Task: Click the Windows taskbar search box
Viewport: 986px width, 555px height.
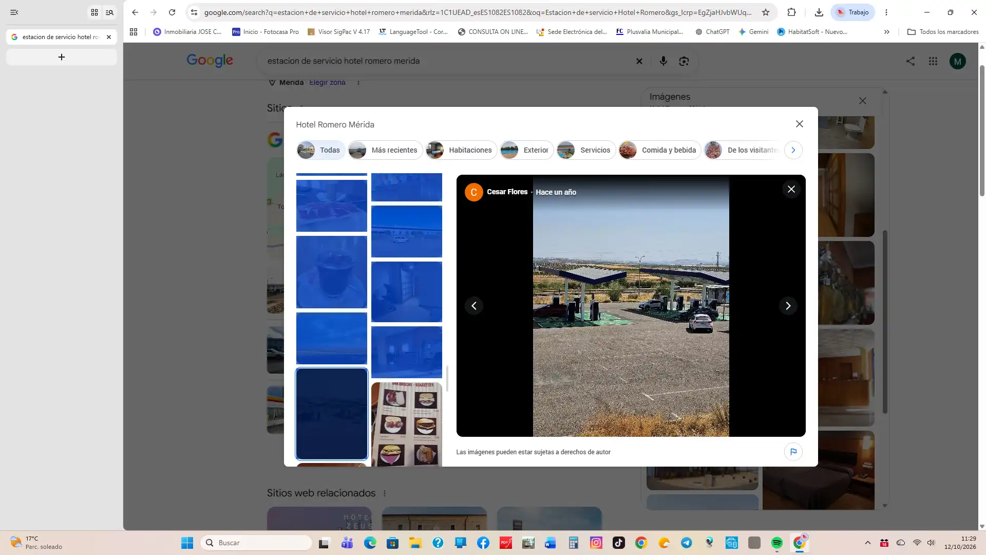Action: (256, 543)
